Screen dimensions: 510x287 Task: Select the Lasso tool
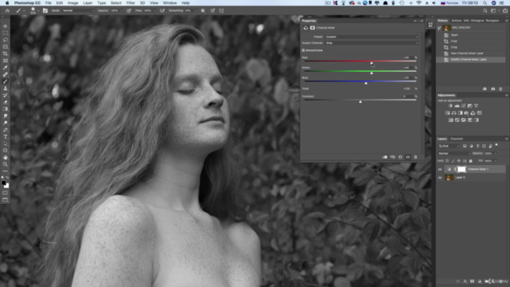(x=6, y=40)
